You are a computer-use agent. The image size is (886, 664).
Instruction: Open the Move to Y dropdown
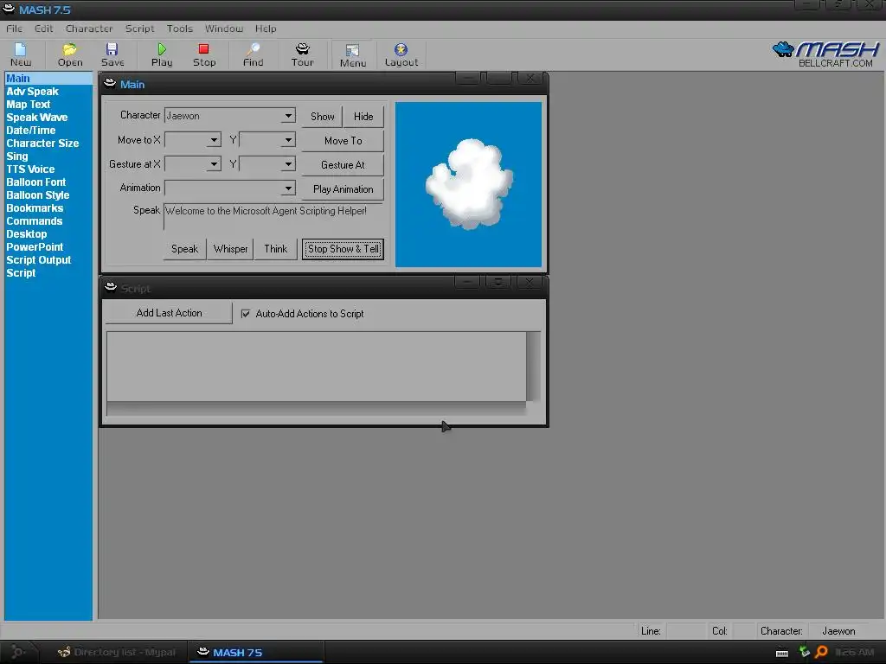(288, 140)
